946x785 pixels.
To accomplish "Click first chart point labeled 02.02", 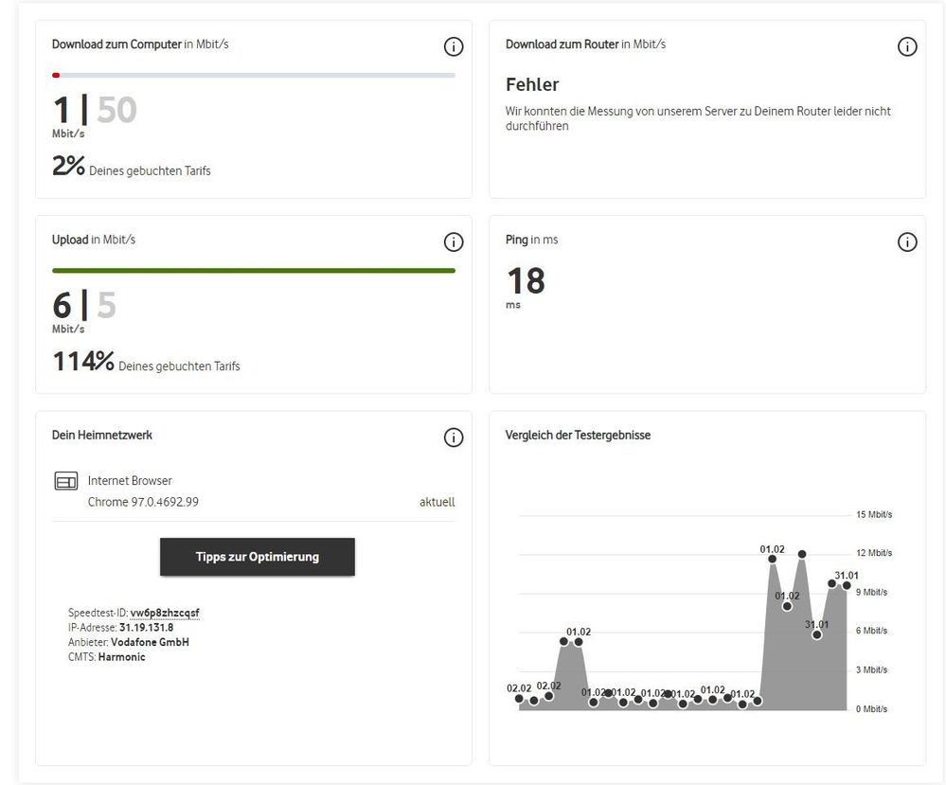I will coord(519,699).
